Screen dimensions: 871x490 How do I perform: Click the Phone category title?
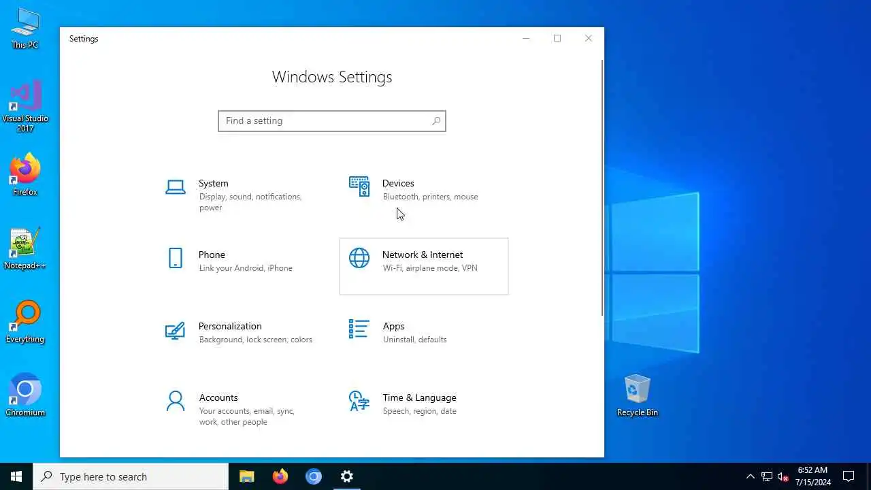[x=212, y=255]
